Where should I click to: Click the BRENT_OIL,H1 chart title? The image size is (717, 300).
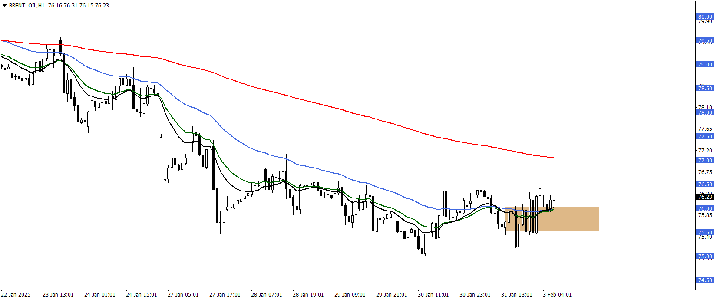coord(26,6)
